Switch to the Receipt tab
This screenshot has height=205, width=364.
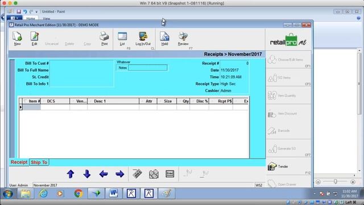pos(19,162)
